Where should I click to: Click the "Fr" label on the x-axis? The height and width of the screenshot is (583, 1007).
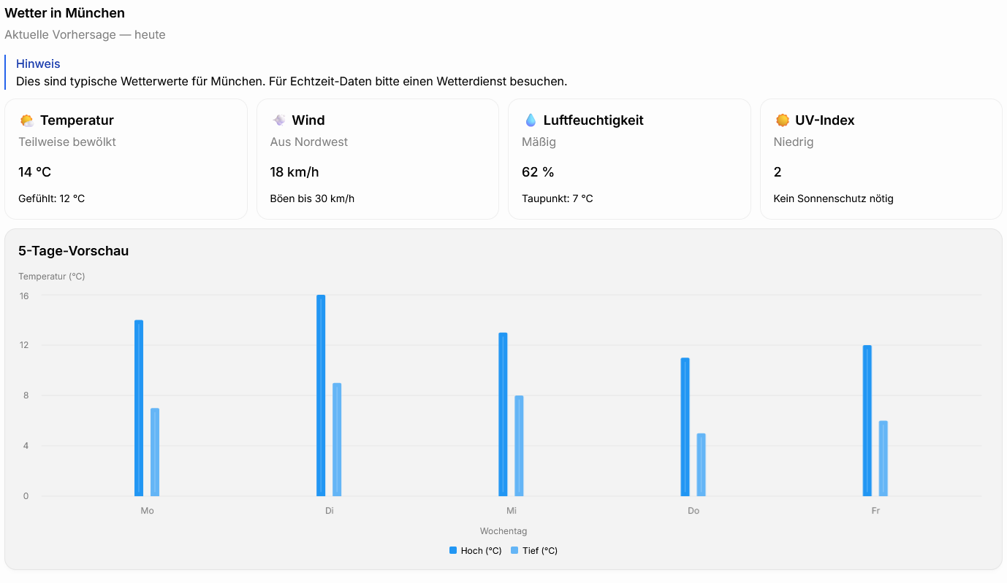[x=875, y=511]
